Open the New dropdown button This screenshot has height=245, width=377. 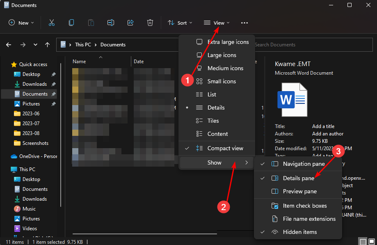point(21,23)
